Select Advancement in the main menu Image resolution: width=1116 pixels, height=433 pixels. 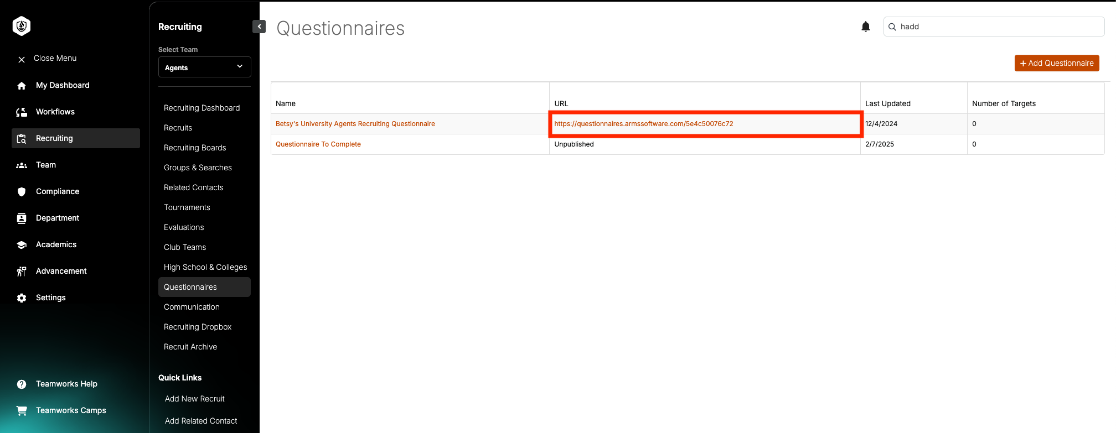(61, 271)
